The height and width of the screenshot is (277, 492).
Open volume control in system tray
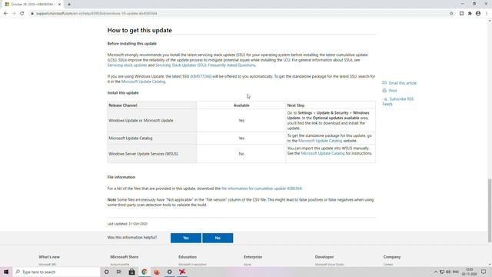tap(448, 272)
